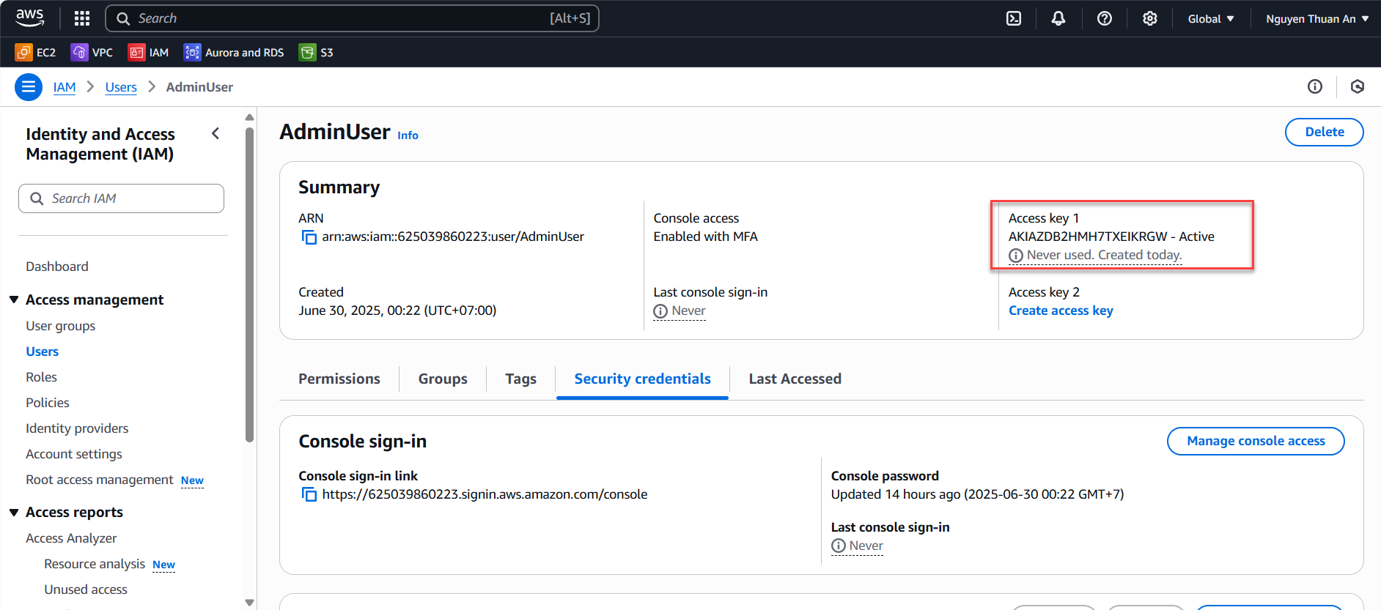Open the AWS services grid menu
Screen dimensions: 1381x610
click(82, 18)
